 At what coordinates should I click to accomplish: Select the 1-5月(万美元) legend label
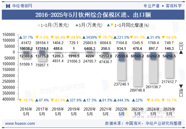pos(55,25)
